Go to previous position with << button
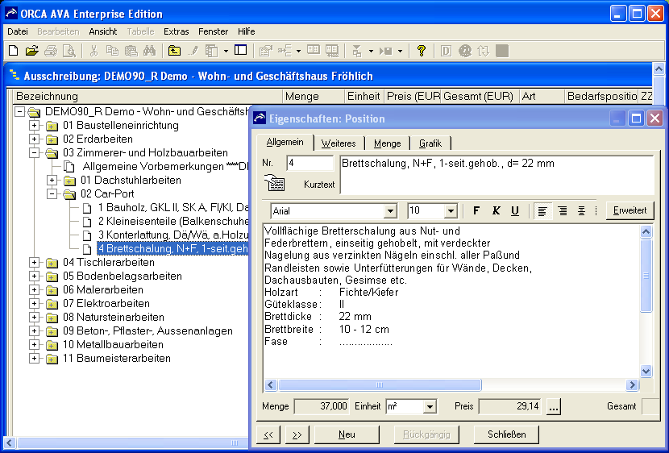The width and height of the screenshot is (669, 453). 268,434
